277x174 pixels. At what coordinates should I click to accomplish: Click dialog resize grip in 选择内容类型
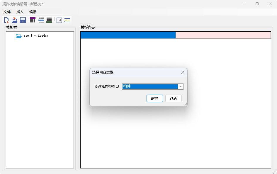click(185, 104)
